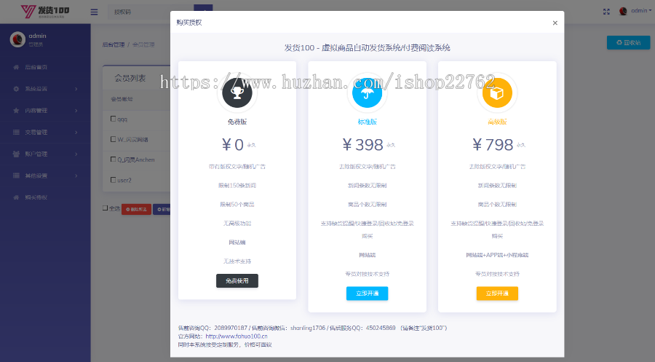Close the 购买授权 dialog with X
The height and width of the screenshot is (362, 655).
[x=555, y=23]
